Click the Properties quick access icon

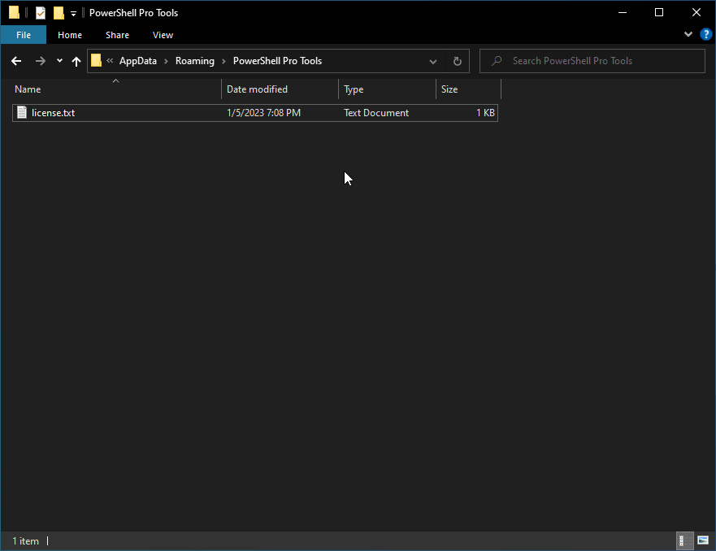coord(41,13)
